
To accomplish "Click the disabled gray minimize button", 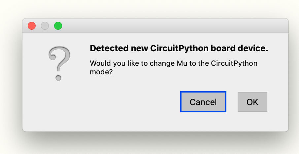I will coord(45,26).
